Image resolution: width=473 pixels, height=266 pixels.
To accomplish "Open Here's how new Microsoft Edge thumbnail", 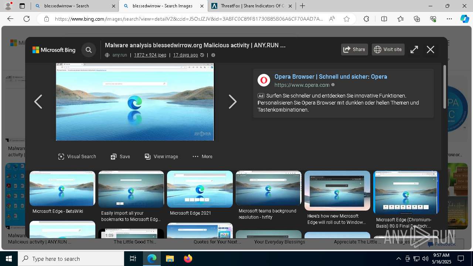I will (337, 191).
